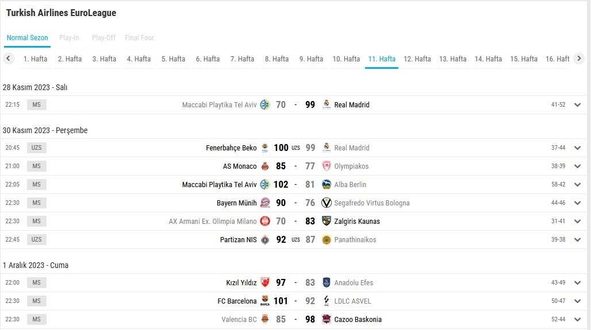The width and height of the screenshot is (591, 330).
Task: Open the Anadolu Efes team link
Action: tap(354, 282)
